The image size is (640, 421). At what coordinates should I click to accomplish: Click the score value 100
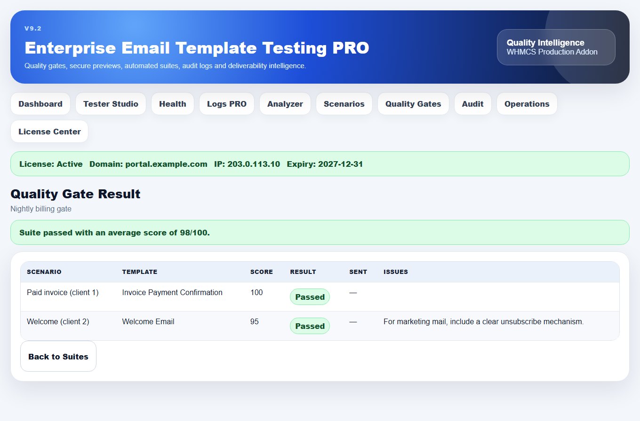[x=256, y=292]
